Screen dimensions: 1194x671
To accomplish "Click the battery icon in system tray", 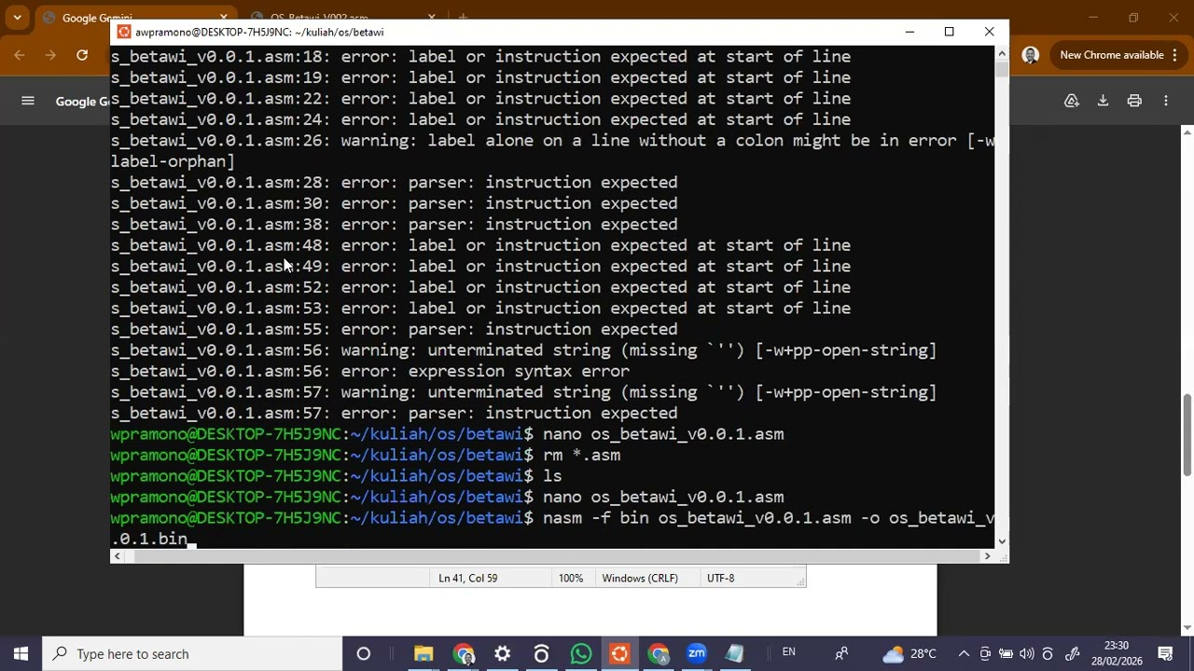I will [1006, 653].
